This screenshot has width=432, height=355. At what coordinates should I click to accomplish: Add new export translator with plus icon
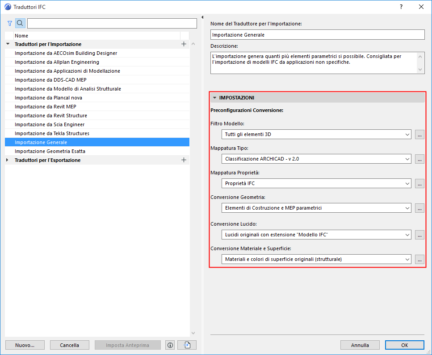184,160
